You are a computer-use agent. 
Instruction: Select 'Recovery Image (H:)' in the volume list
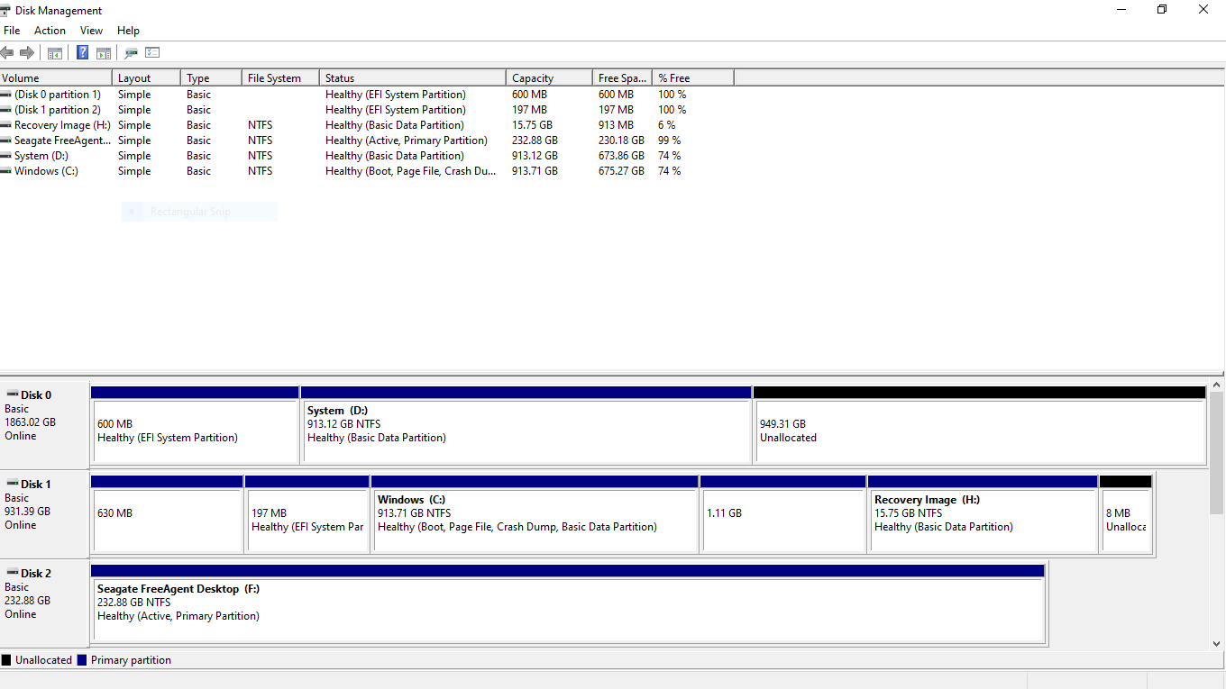[62, 125]
